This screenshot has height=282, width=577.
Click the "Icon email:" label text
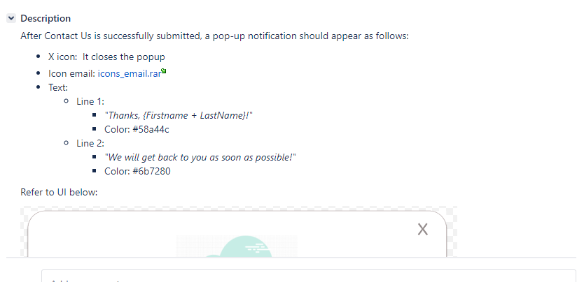(x=72, y=74)
